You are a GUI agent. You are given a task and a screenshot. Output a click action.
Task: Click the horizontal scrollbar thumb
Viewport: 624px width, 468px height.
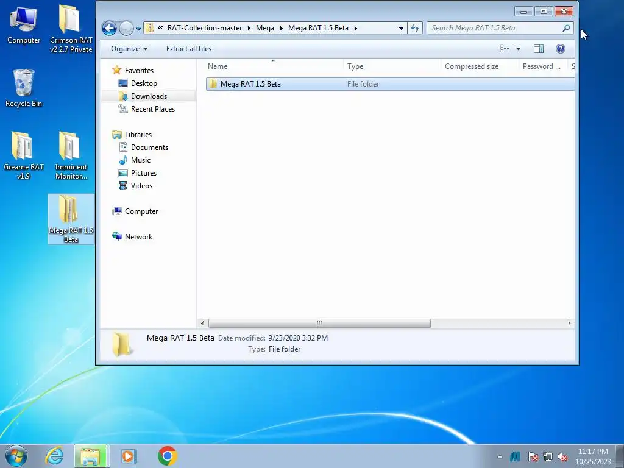319,323
